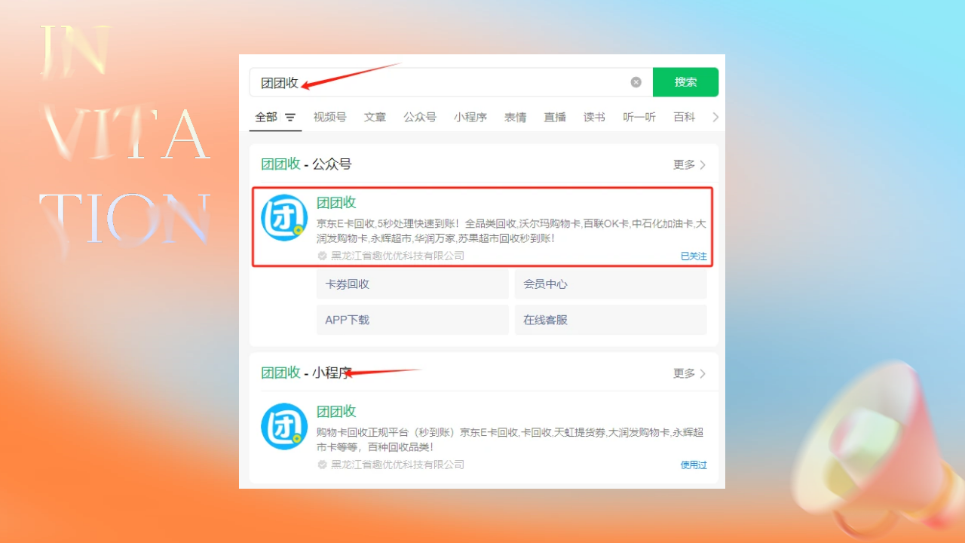
Task: Open the 会员中心 menu button
Action: [x=611, y=284]
